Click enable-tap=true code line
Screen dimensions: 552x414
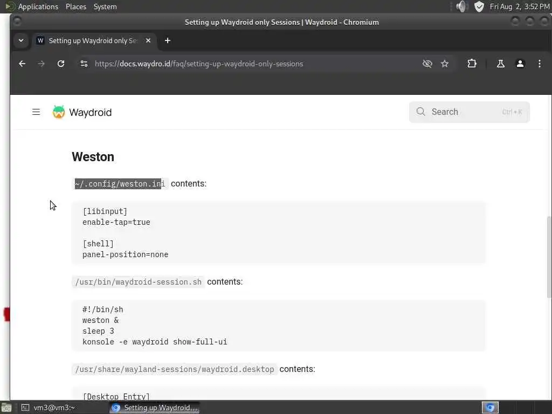pyautogui.click(x=116, y=222)
